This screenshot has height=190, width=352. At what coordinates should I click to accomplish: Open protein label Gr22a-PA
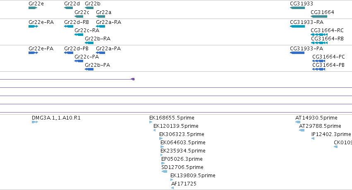(108, 49)
